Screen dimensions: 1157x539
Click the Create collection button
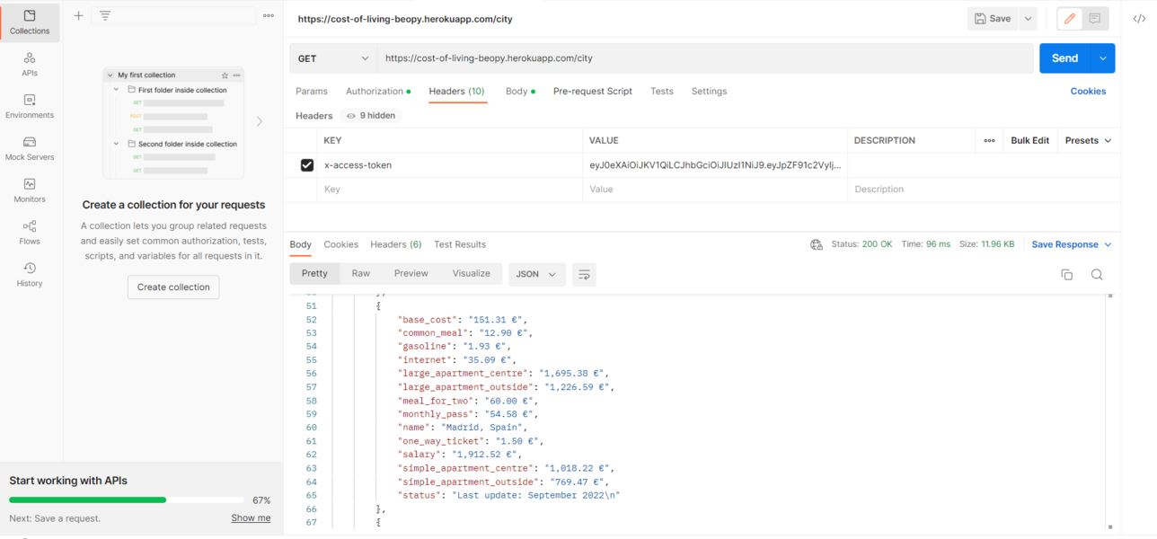click(x=173, y=287)
